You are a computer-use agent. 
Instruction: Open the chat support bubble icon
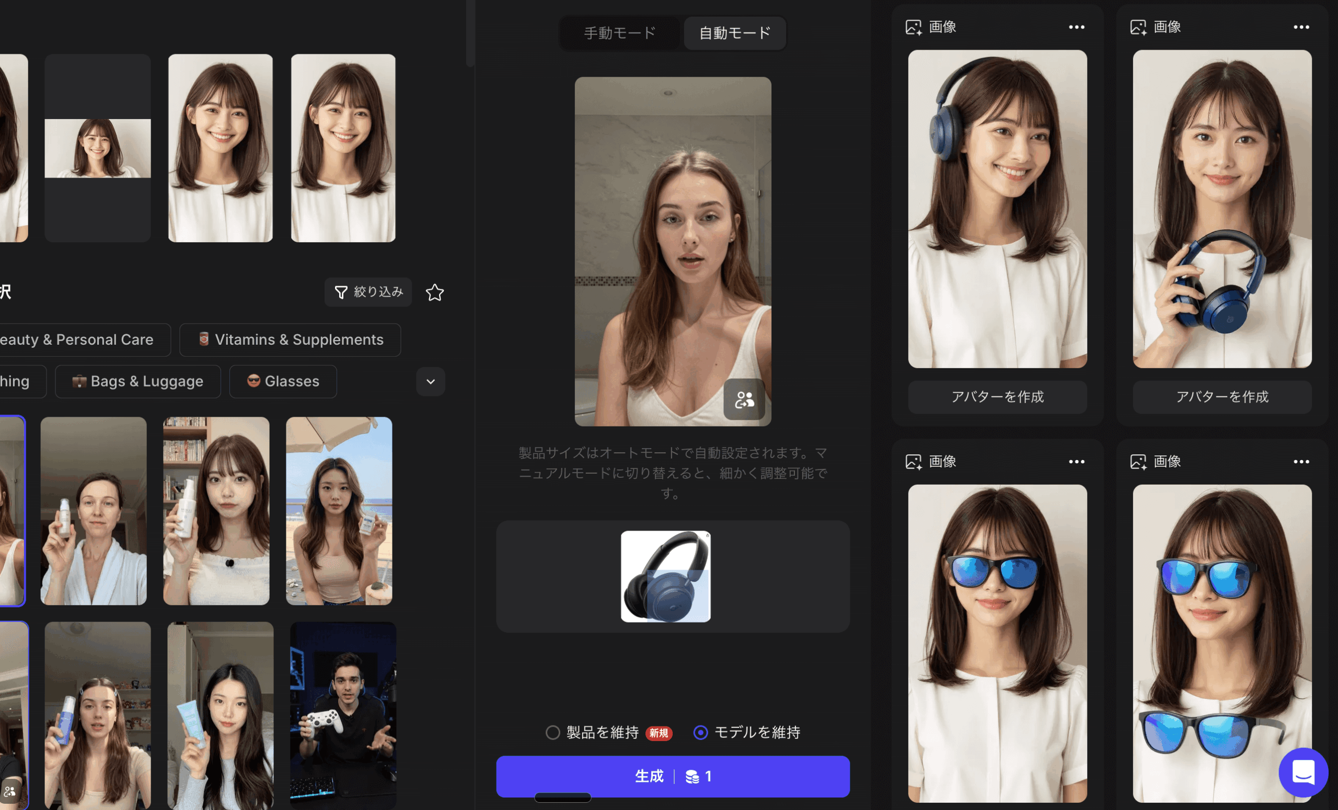[x=1304, y=772]
